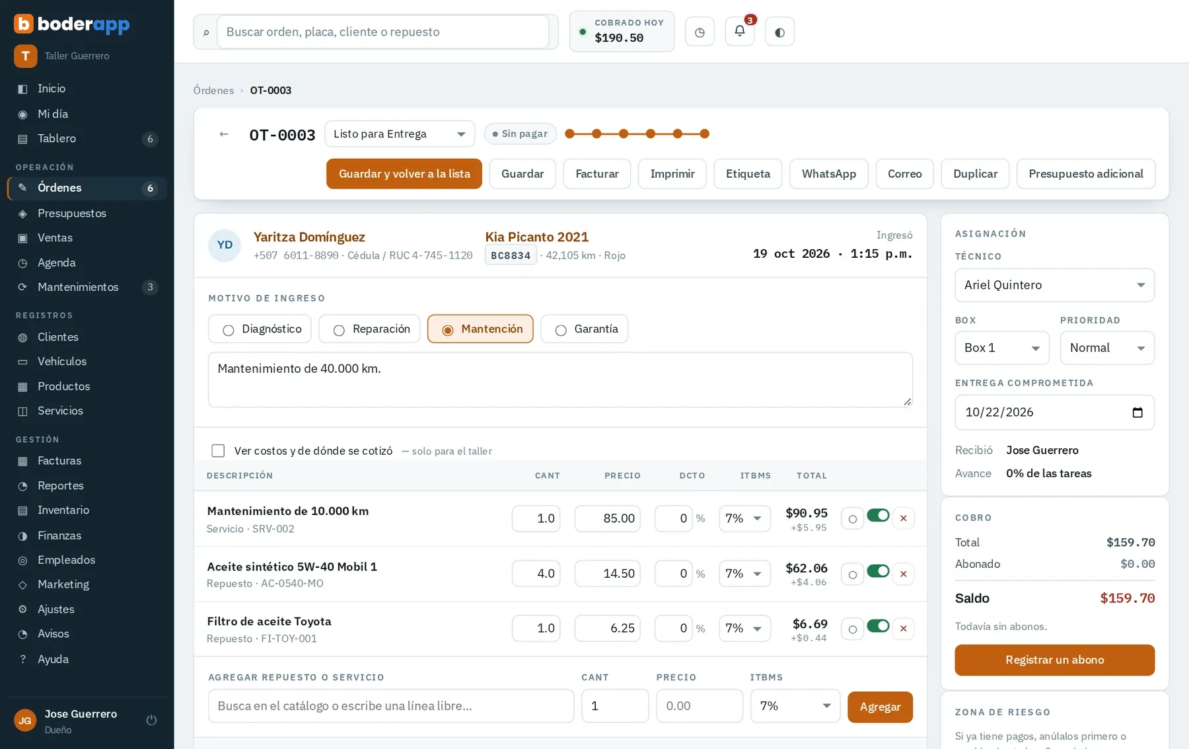Image resolution: width=1189 pixels, height=749 pixels.
Task: Click Registrar un abono
Action: 1054,660
